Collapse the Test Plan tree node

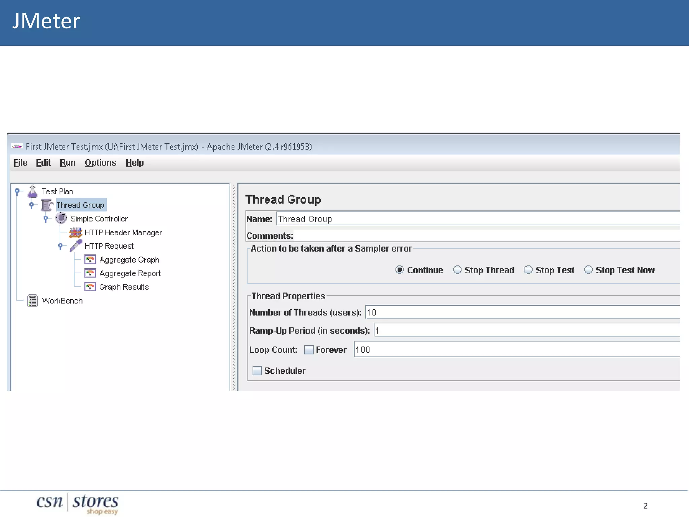click(17, 191)
